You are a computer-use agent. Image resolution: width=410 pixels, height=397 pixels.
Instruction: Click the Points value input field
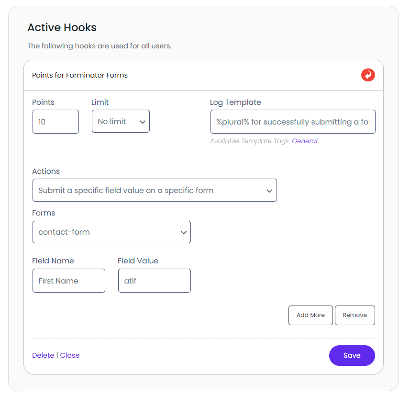click(x=55, y=122)
